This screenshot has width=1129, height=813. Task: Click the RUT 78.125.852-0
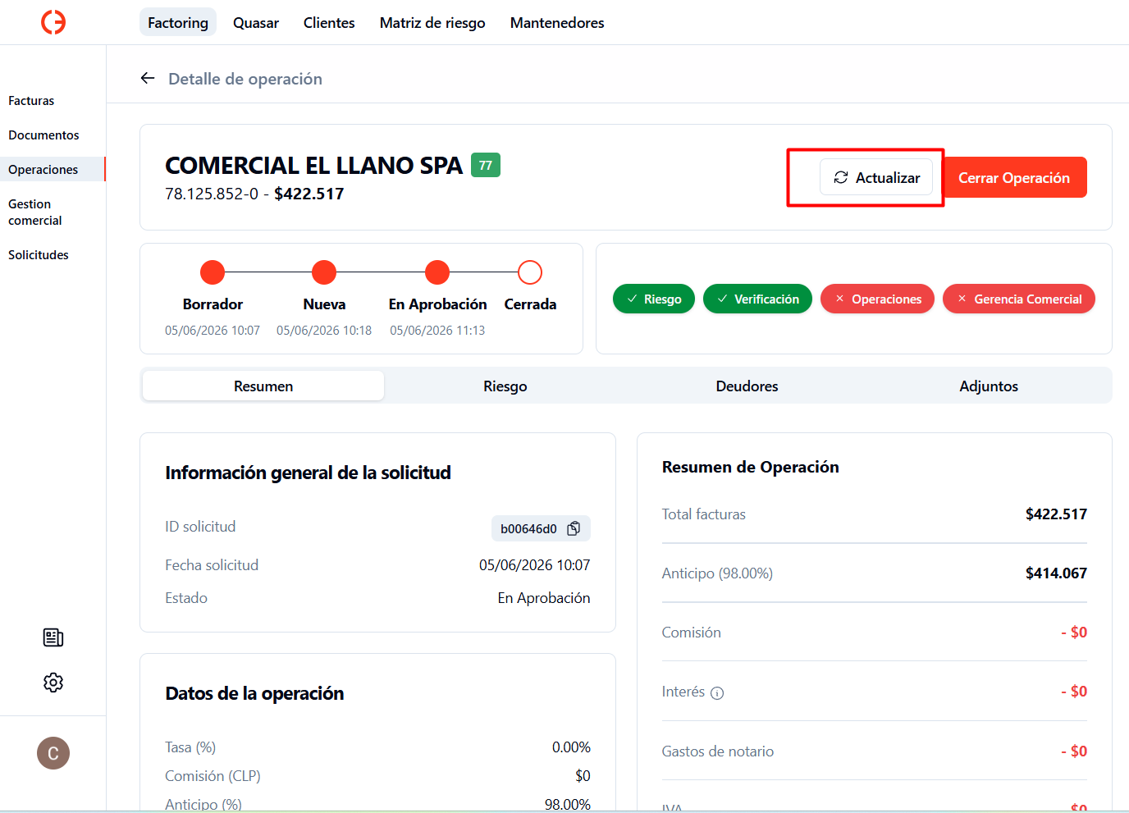coord(212,194)
